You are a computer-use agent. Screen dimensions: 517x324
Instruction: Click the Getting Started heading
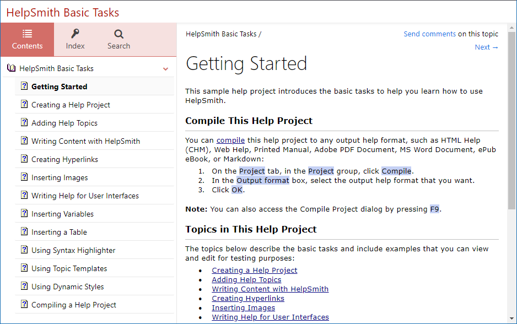(x=246, y=63)
